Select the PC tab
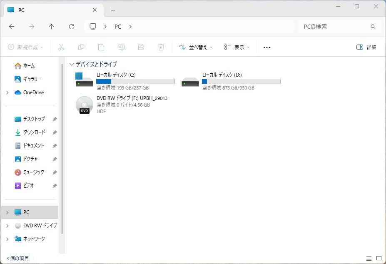Image resolution: width=386 pixels, height=264 pixels. [53, 10]
